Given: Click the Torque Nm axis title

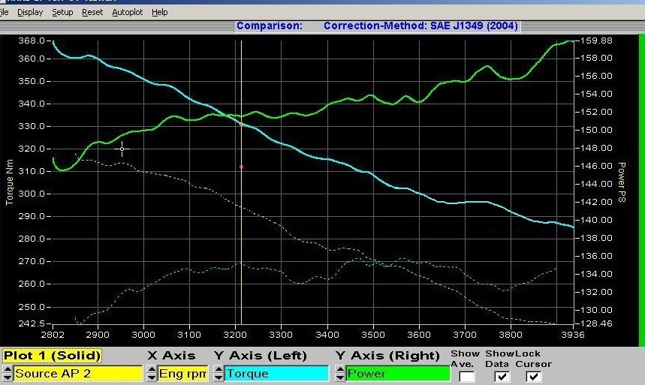Looking at the screenshot, I should [x=10, y=182].
